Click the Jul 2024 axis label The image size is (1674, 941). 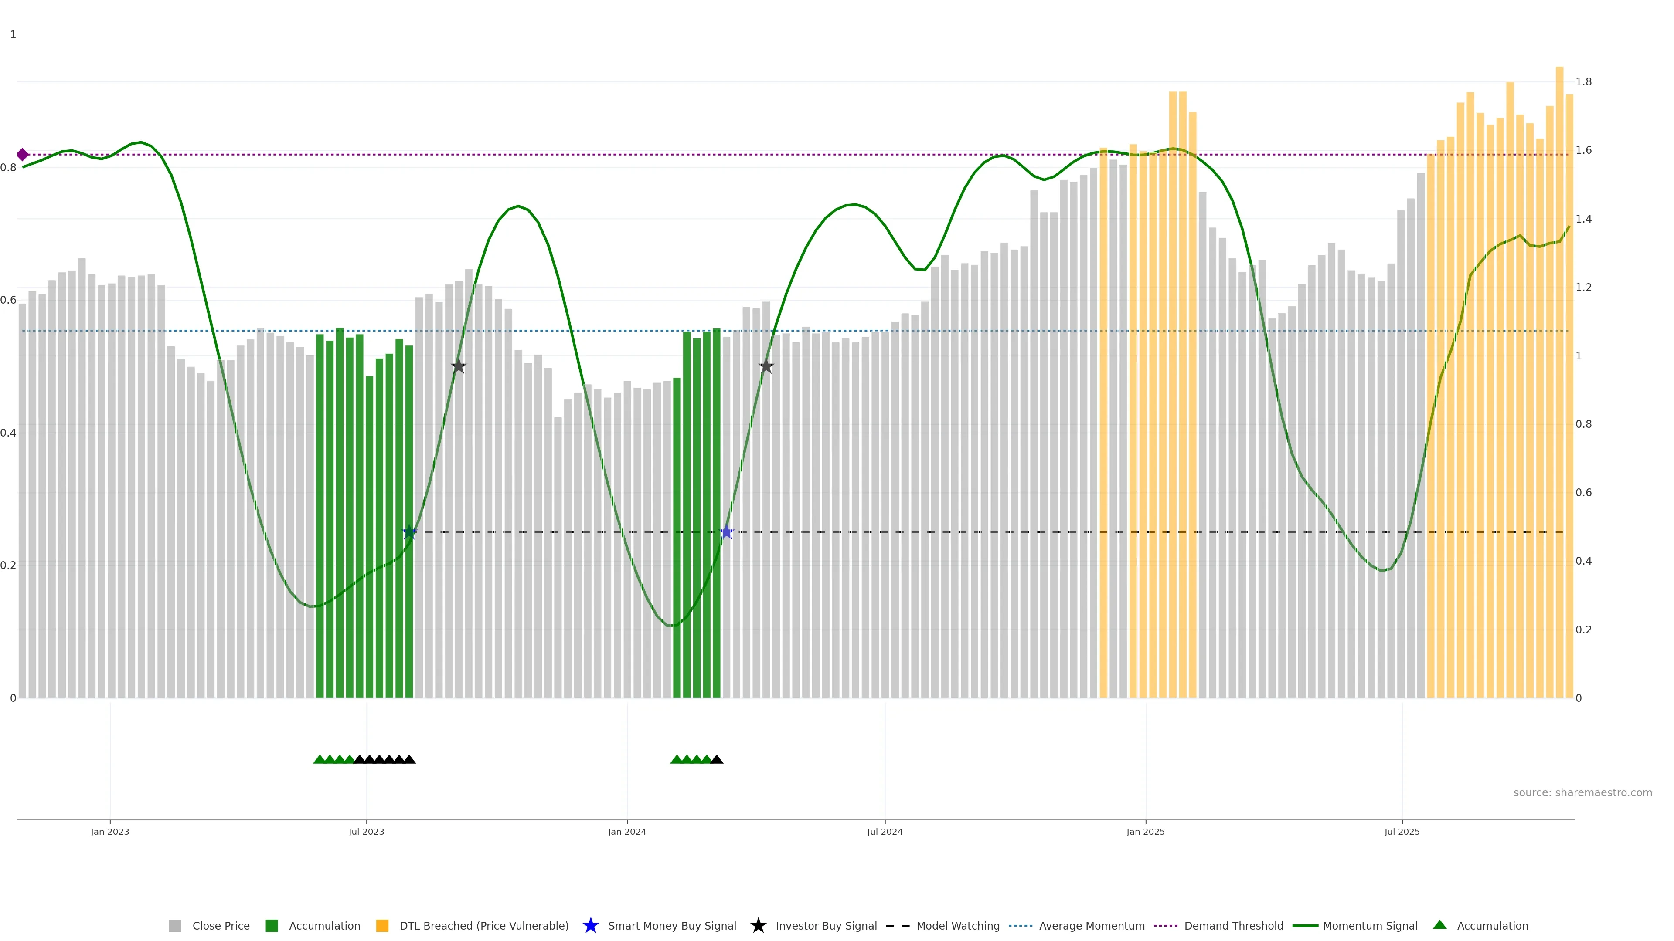point(885,832)
